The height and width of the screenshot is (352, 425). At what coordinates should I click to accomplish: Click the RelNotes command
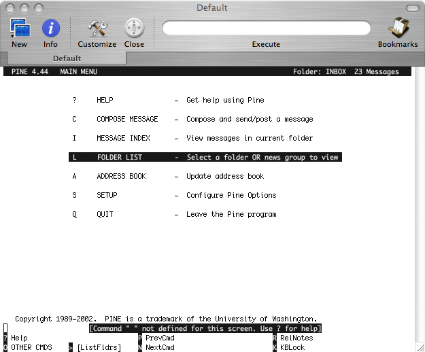pos(293,338)
